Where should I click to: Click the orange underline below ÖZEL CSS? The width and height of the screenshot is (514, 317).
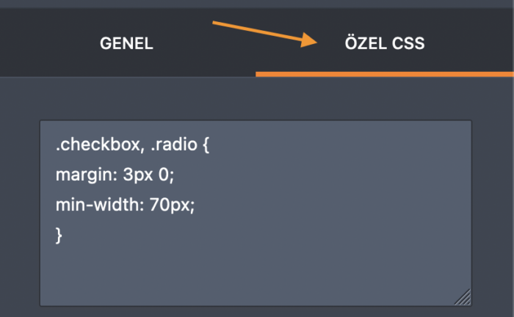tap(384, 74)
